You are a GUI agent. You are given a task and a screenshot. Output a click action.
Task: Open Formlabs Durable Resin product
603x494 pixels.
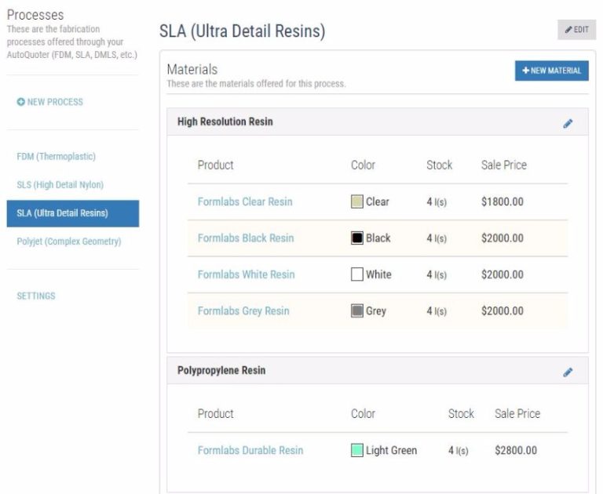(250, 450)
